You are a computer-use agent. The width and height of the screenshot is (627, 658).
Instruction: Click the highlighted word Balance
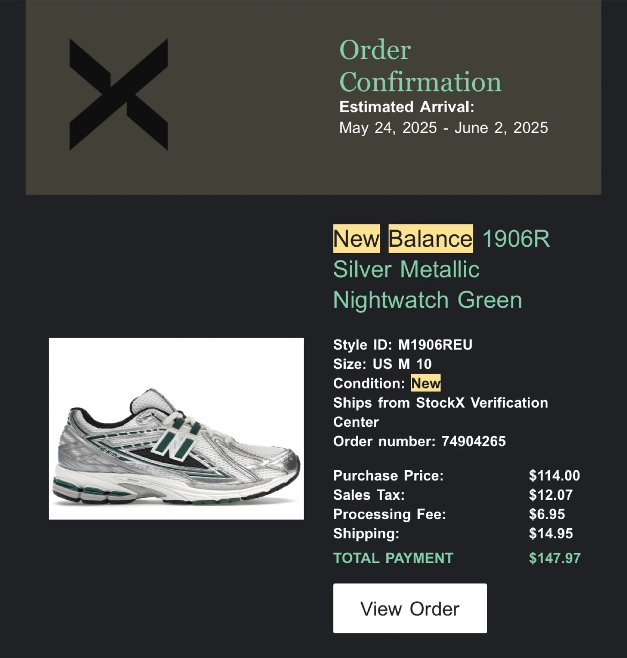point(431,239)
